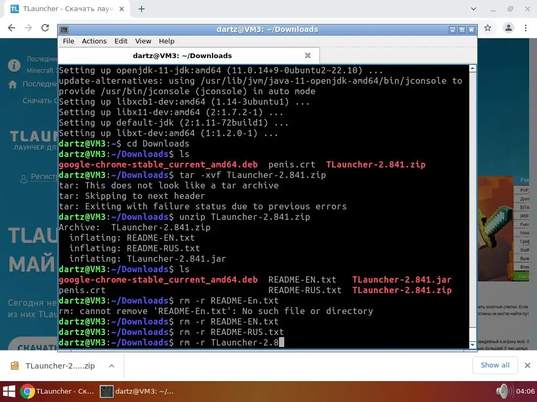537x402 pixels.
Task: Click the Регистрация link on the webpage
Action: click(x=44, y=177)
